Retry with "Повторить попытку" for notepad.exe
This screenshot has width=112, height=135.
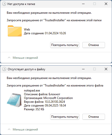(65, 117)
